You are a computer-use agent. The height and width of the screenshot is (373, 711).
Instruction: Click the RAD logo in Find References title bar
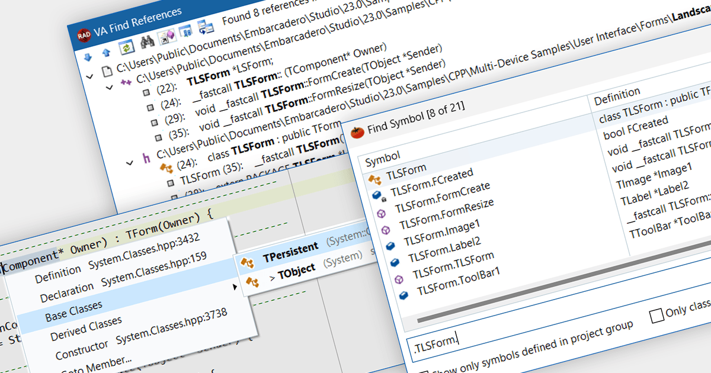tap(84, 35)
